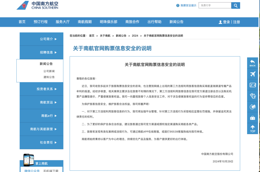Open 通知公告 under 新闻公告
Viewport: 260px width, 172px height.
[x=49, y=77]
